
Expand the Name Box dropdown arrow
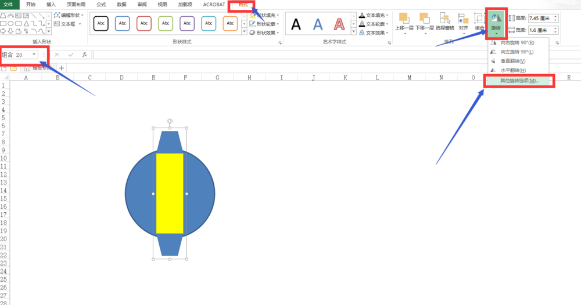(34, 55)
